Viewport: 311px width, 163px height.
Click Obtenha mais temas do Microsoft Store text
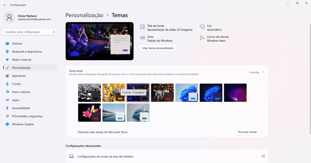pyautogui.click(x=103, y=132)
